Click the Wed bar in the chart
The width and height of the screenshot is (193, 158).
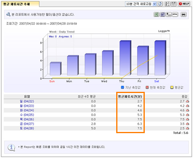tap(108, 63)
